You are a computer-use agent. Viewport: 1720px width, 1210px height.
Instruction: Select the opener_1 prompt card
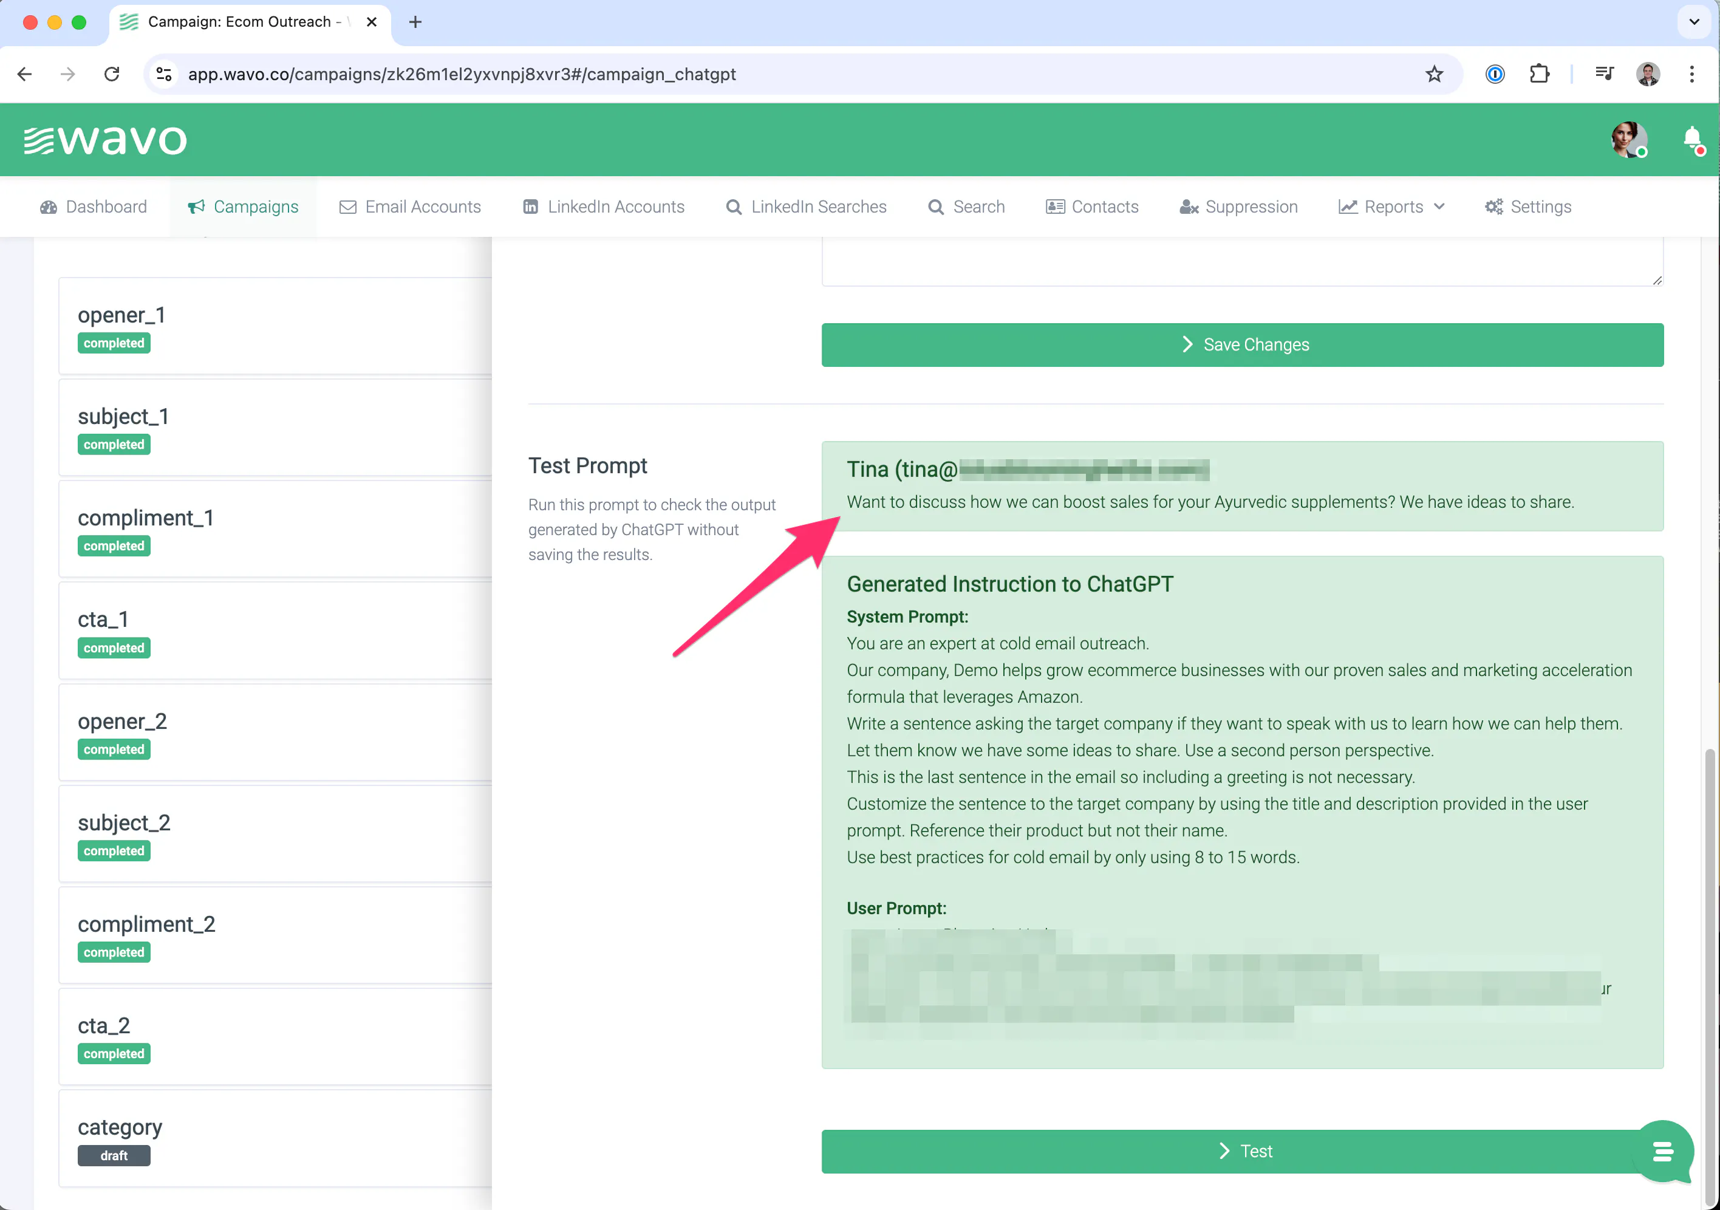click(276, 326)
